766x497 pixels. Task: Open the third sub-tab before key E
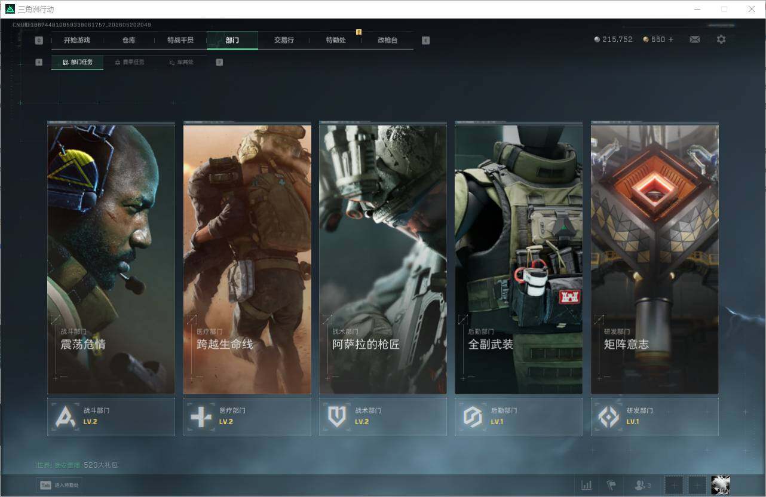coord(180,62)
